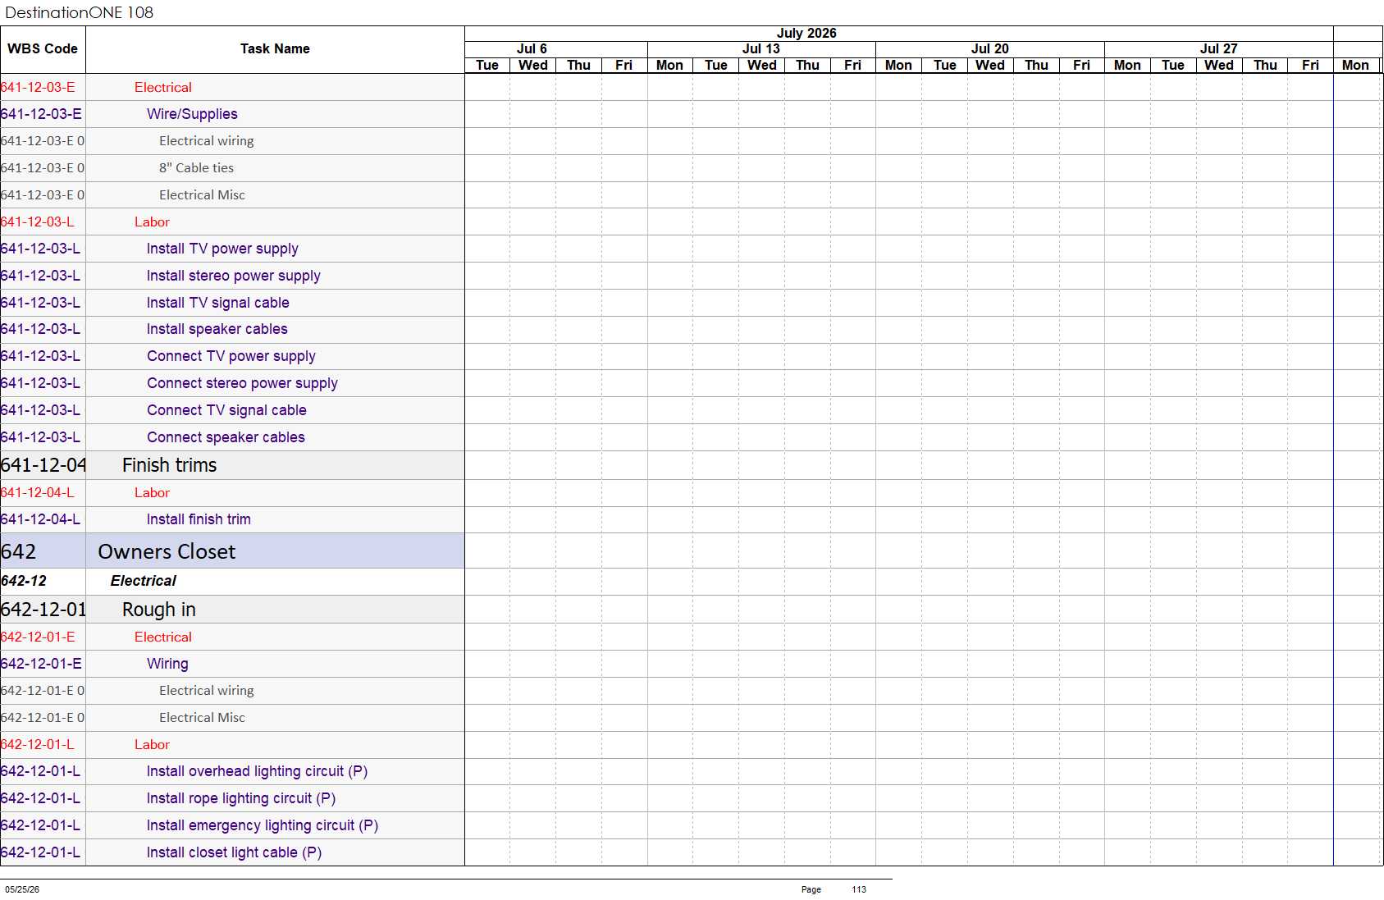Select the Jul 13 week header
Screen dimensions: 1384x900
tap(761, 49)
